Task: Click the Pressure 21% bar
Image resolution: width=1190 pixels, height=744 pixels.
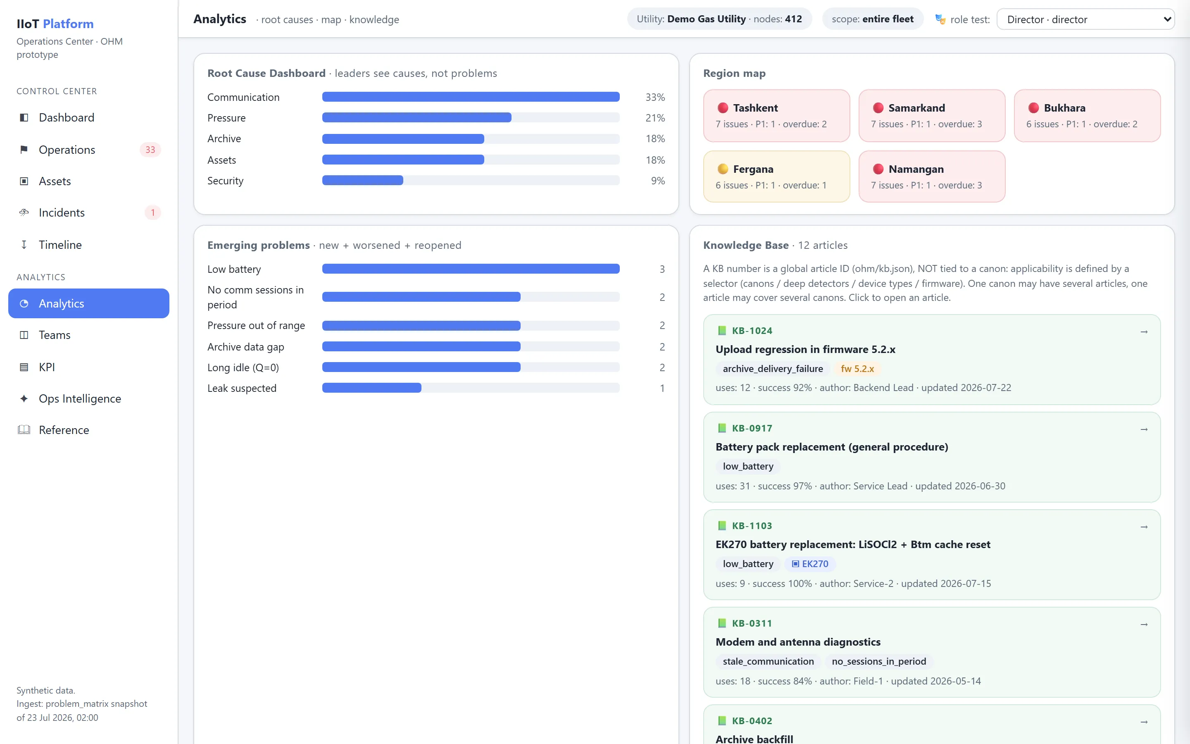Action: pos(471,118)
